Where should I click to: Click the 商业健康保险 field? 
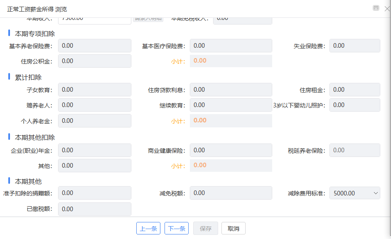point(231,150)
